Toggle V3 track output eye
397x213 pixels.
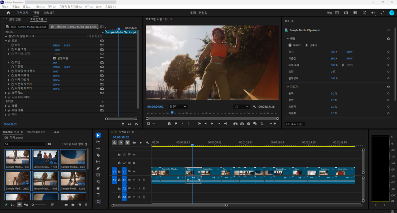click(134, 155)
